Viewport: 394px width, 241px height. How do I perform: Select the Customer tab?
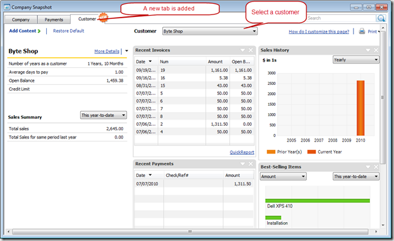[x=87, y=19]
